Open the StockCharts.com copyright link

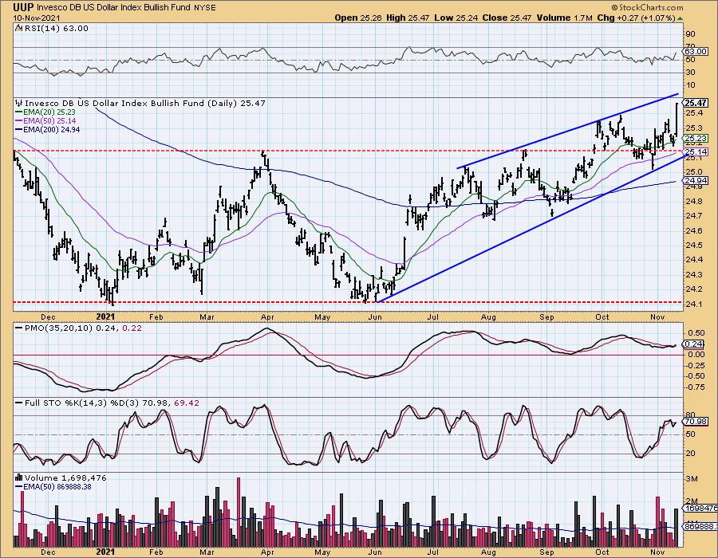coord(647,7)
